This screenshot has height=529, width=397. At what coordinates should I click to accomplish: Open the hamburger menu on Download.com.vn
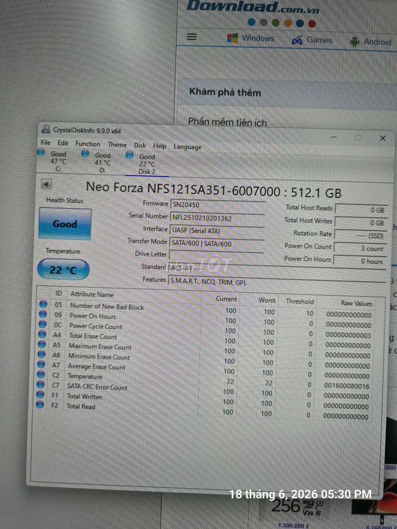[x=191, y=37]
